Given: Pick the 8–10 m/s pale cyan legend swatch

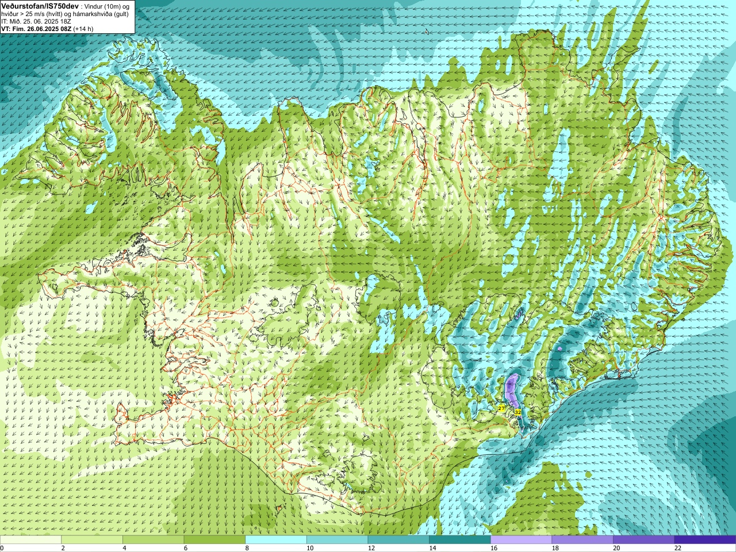Looking at the screenshot, I should (x=276, y=540).
